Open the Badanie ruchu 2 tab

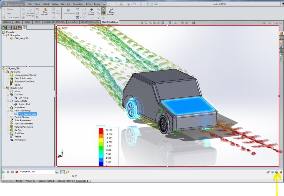pyautogui.click(x=65, y=181)
